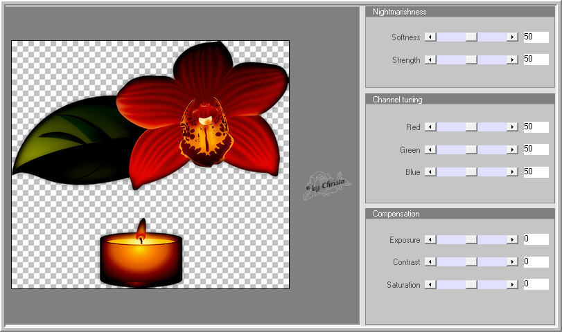Click the Contrast value field

pyautogui.click(x=536, y=261)
